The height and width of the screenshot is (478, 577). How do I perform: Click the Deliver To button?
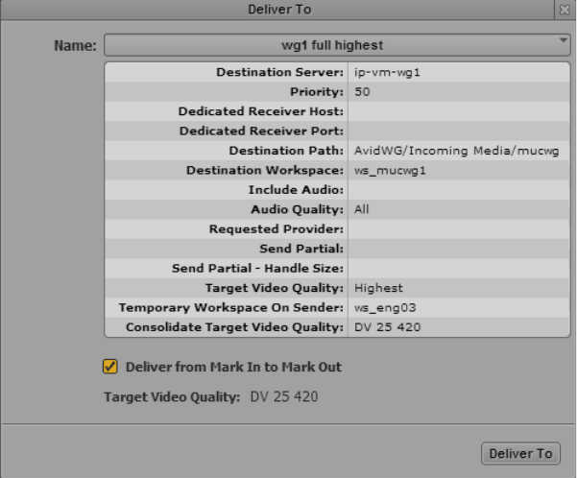tap(520, 453)
